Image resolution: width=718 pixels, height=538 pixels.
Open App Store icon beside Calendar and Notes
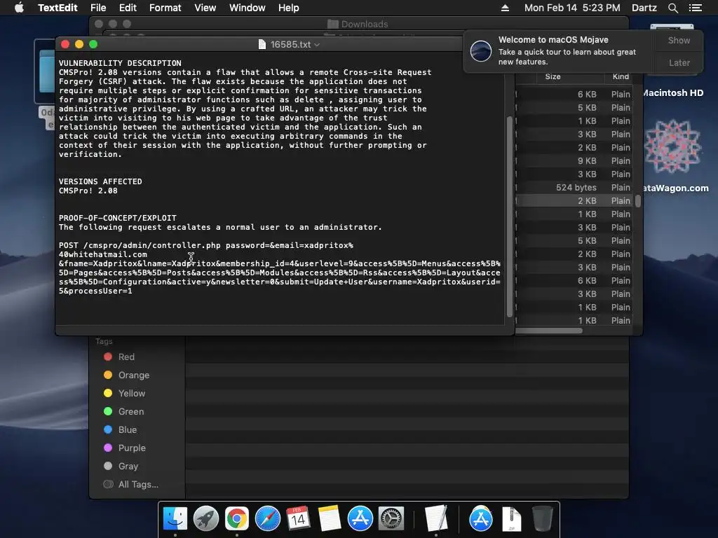(360, 519)
